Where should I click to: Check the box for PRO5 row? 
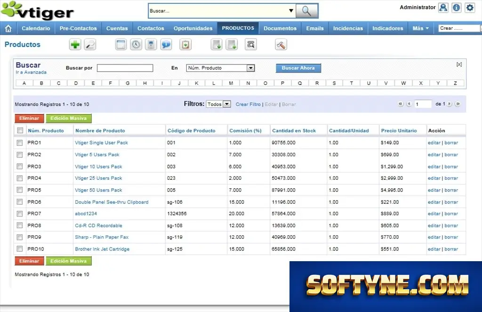click(x=20, y=190)
